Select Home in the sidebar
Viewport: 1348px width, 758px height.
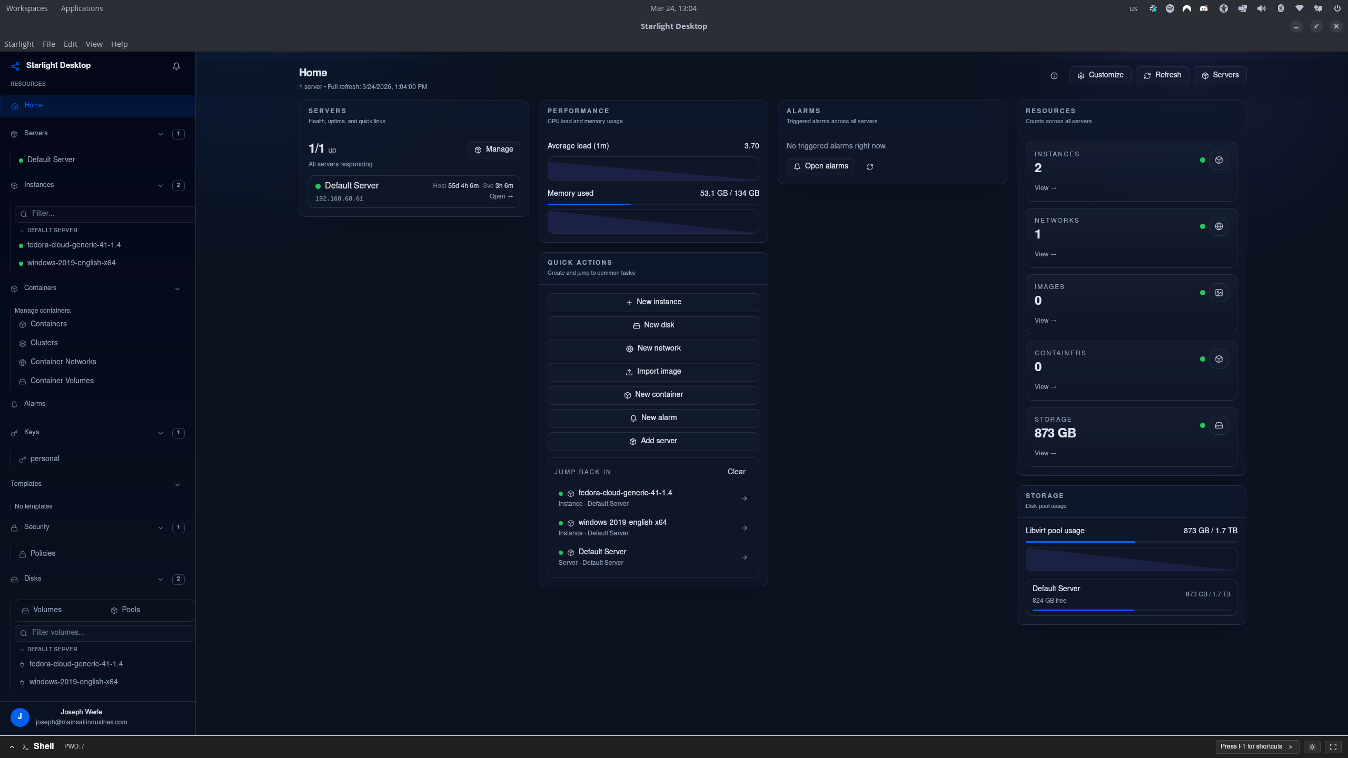98,106
